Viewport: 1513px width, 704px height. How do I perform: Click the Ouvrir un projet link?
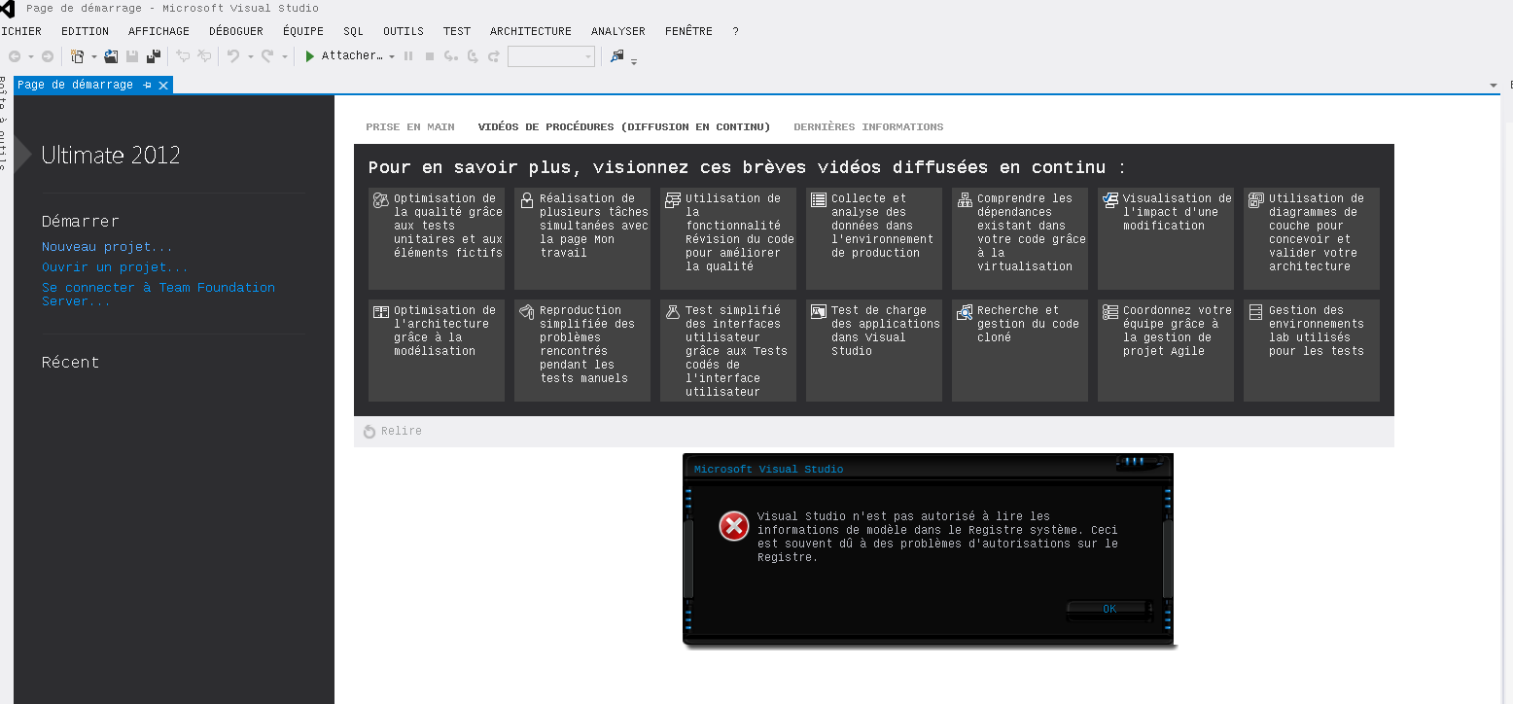[116, 267]
